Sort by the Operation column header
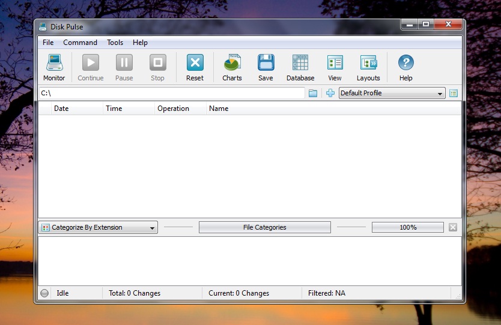Image resolution: width=501 pixels, height=325 pixels. click(180, 109)
